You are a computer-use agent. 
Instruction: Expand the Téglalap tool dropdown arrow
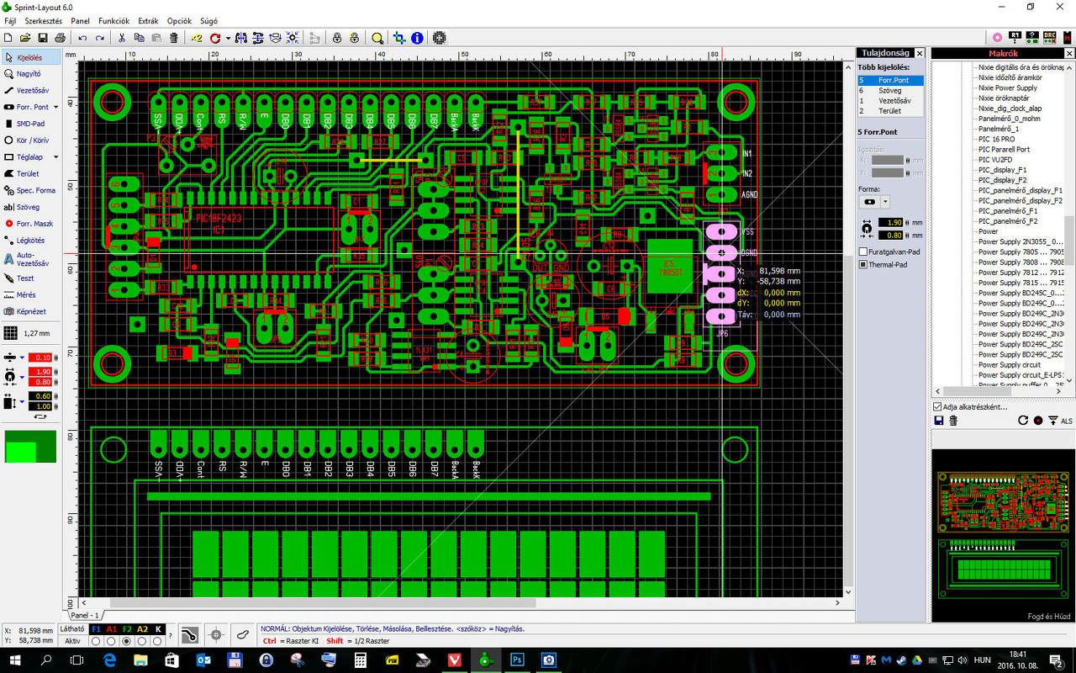click(56, 157)
